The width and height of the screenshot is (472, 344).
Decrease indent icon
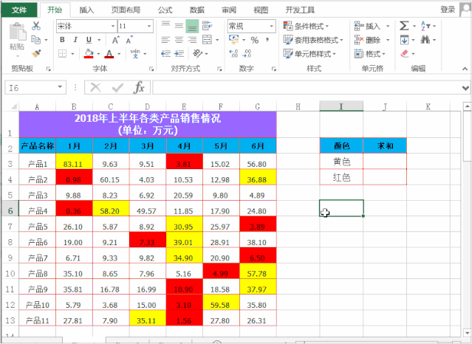click(x=165, y=54)
